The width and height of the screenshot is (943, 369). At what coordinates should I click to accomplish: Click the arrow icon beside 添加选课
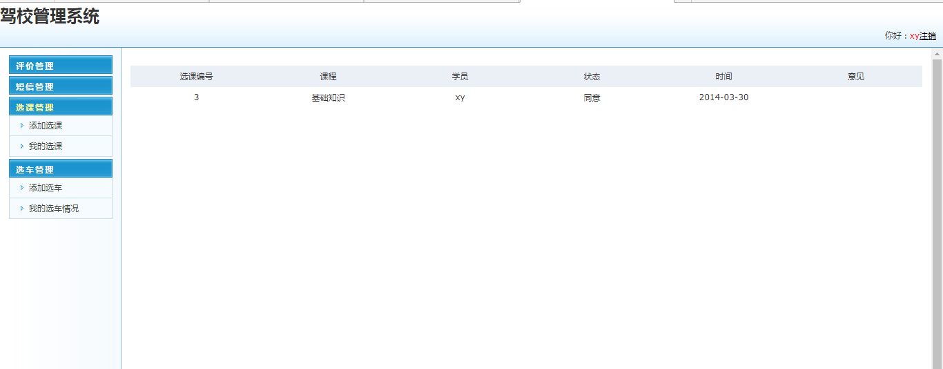pos(22,126)
